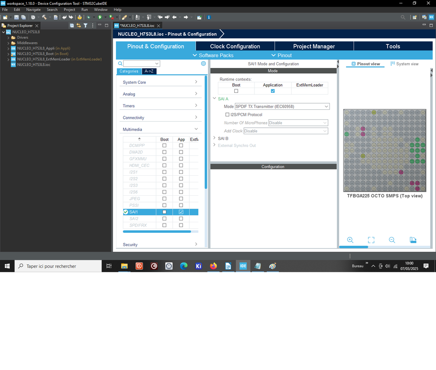Open the Project menu
This screenshot has height=370, width=436.
tap(69, 10)
